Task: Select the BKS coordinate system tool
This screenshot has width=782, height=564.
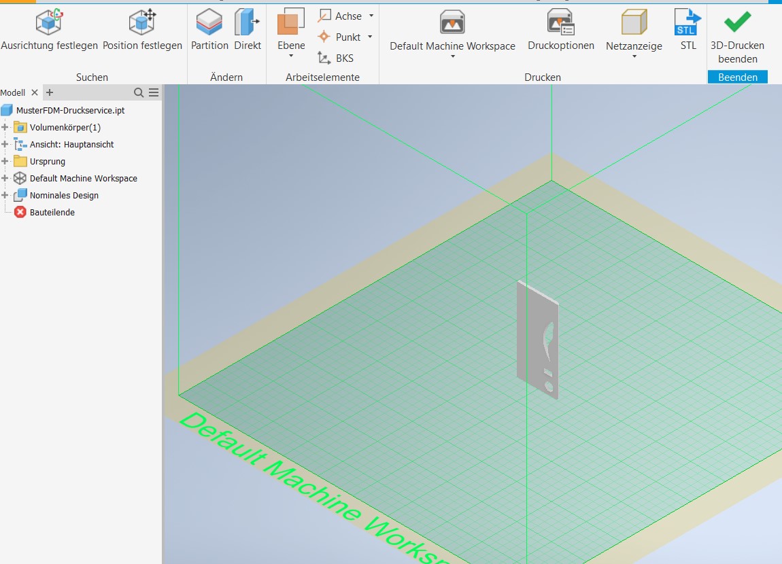Action: point(336,58)
